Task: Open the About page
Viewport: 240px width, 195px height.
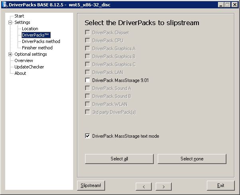Action: [x=20, y=73]
